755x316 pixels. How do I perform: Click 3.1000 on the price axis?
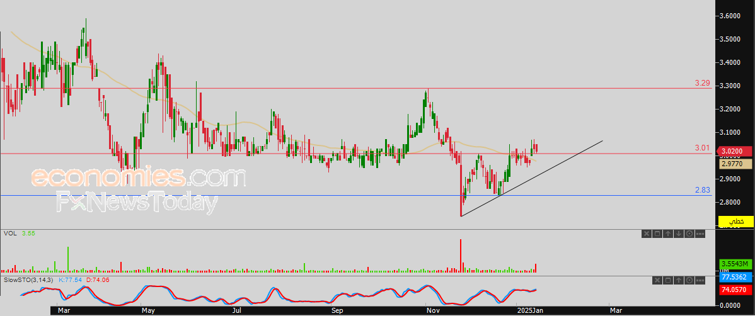(x=730, y=132)
